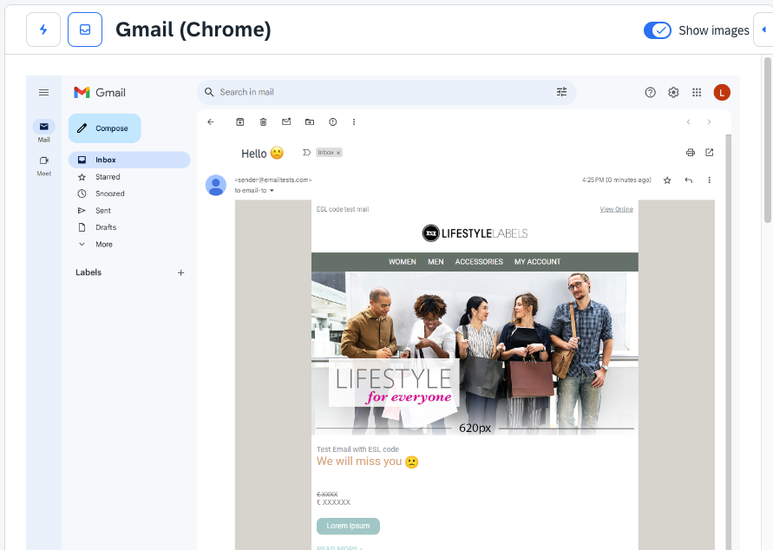Click the Lorem ipsum button
This screenshot has width=773, height=550.
pyautogui.click(x=348, y=526)
